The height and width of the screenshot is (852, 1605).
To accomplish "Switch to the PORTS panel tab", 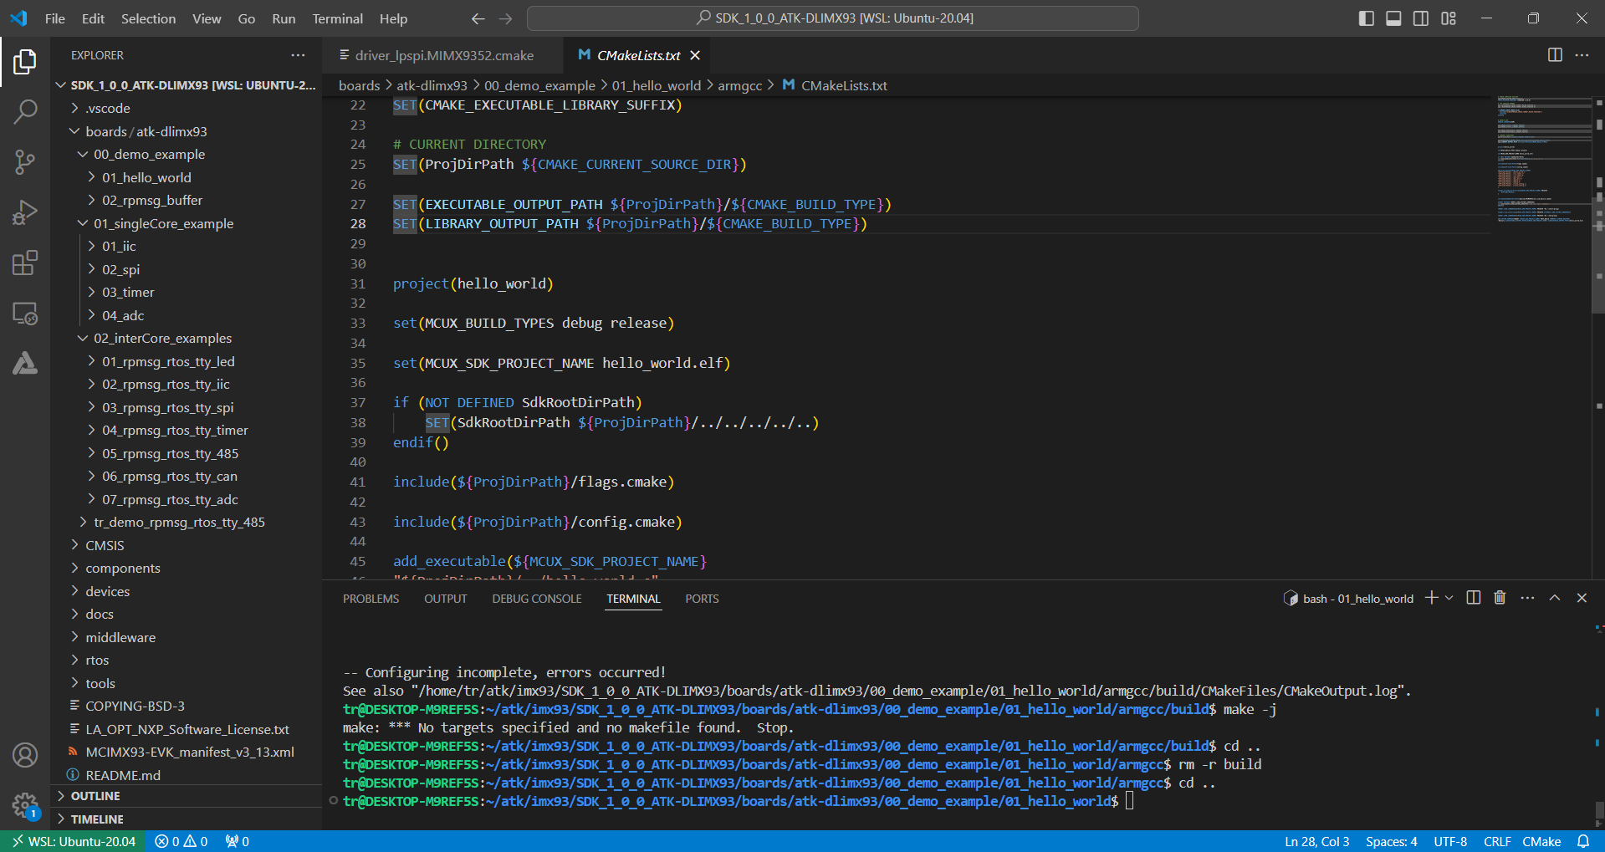I will coord(702,599).
